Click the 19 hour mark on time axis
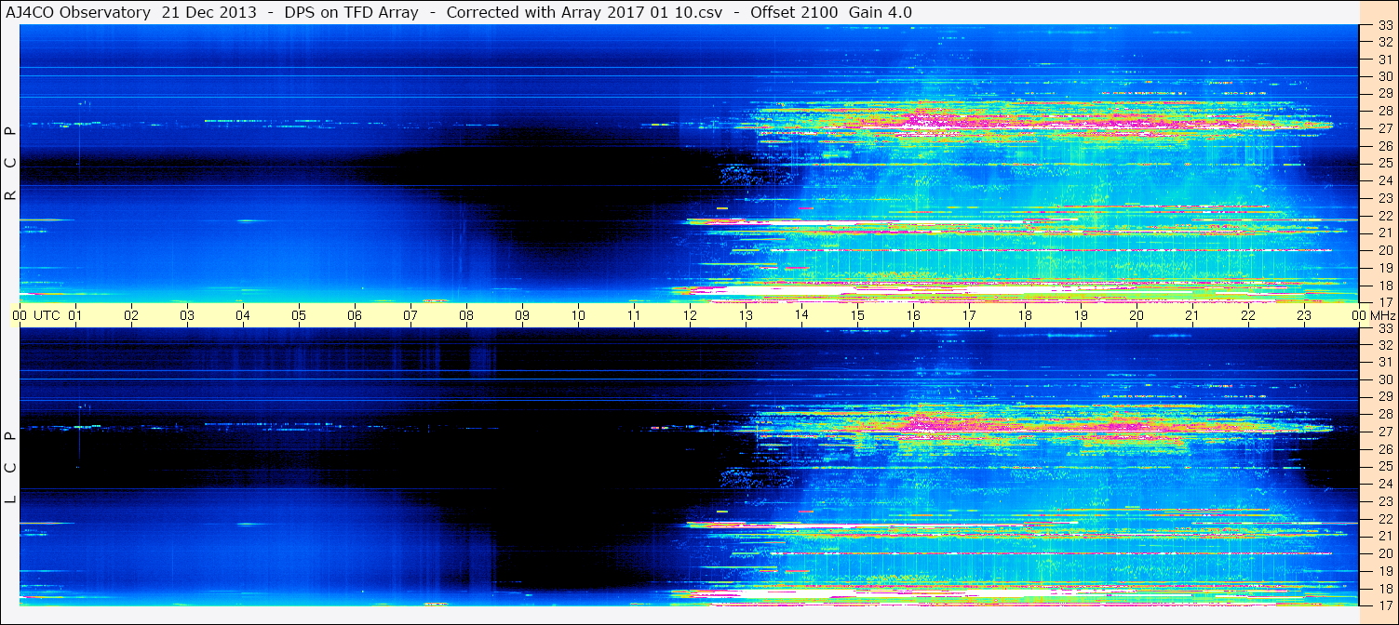 tap(1081, 315)
